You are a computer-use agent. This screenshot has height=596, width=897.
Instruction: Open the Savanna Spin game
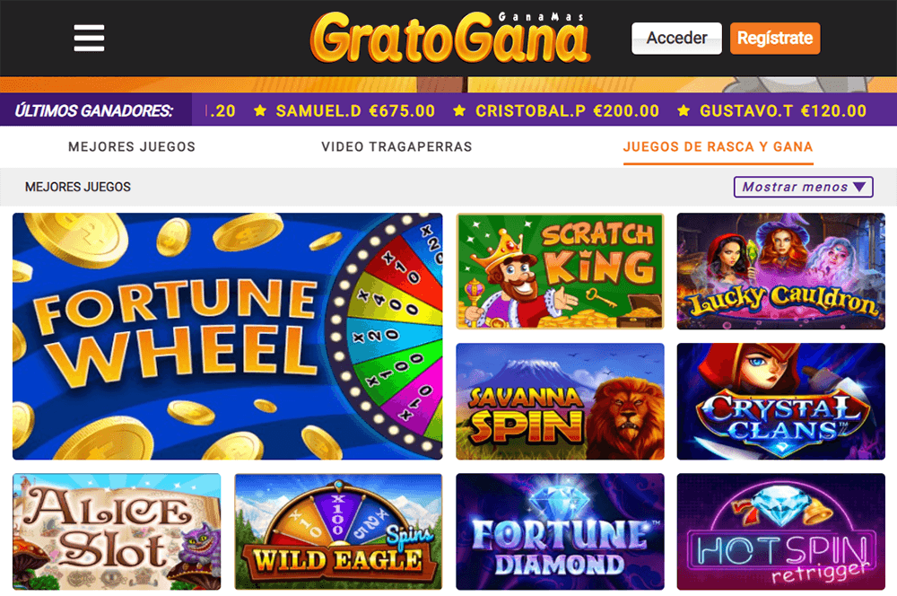[x=560, y=401]
